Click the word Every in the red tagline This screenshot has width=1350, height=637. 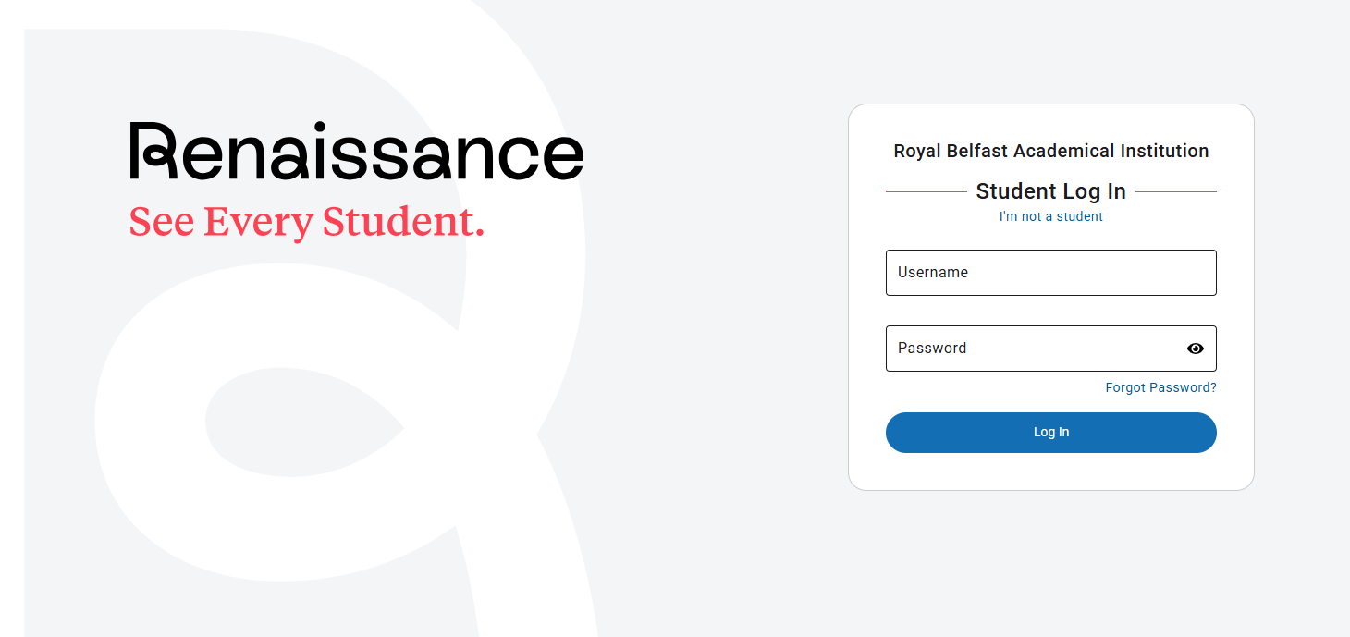tap(258, 222)
